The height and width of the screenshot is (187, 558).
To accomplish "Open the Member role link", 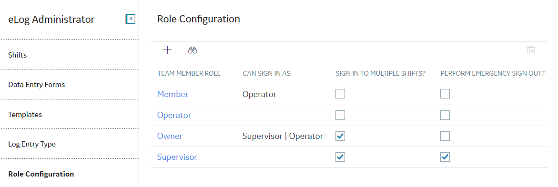I will [172, 94].
